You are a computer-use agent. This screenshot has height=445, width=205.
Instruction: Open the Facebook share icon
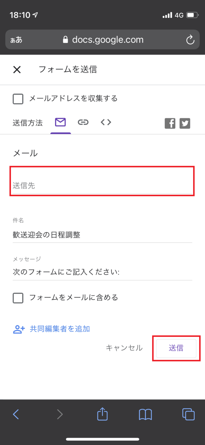pos(170,123)
